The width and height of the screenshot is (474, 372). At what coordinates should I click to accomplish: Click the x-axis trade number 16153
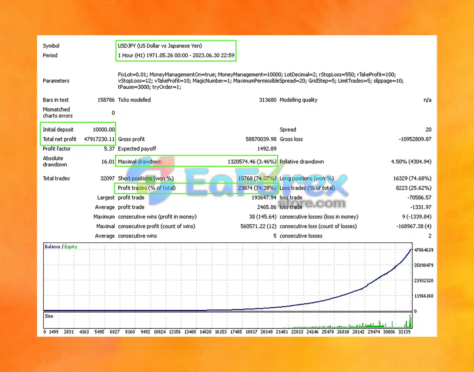(x=221, y=332)
